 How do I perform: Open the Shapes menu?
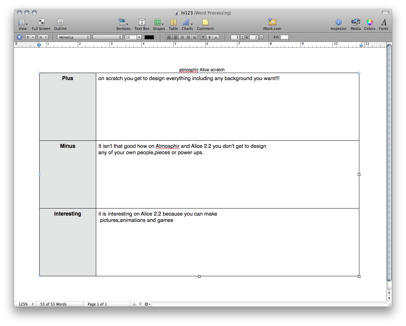pyautogui.click(x=159, y=25)
